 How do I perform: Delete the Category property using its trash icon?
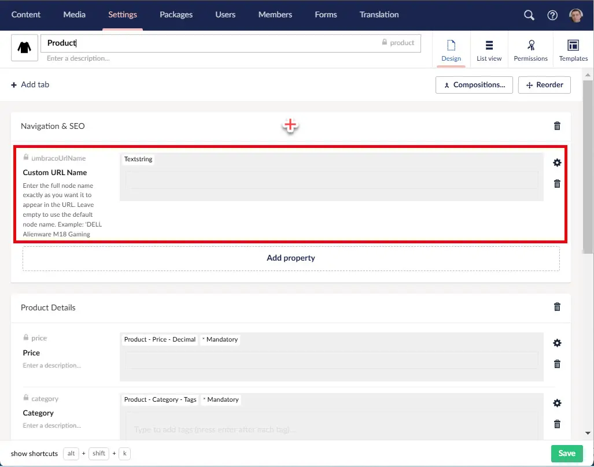coord(556,424)
